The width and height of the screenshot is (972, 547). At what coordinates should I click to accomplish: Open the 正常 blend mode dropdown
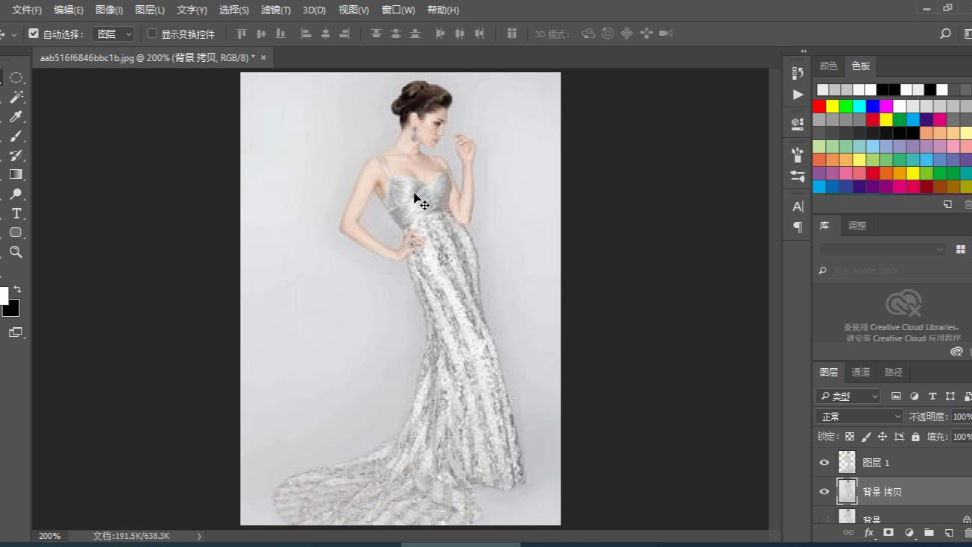tap(859, 417)
